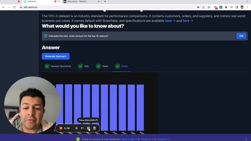Open the purple screen recorder extension icon
Viewport: 251px width, 141px height.
click(x=216, y=7)
